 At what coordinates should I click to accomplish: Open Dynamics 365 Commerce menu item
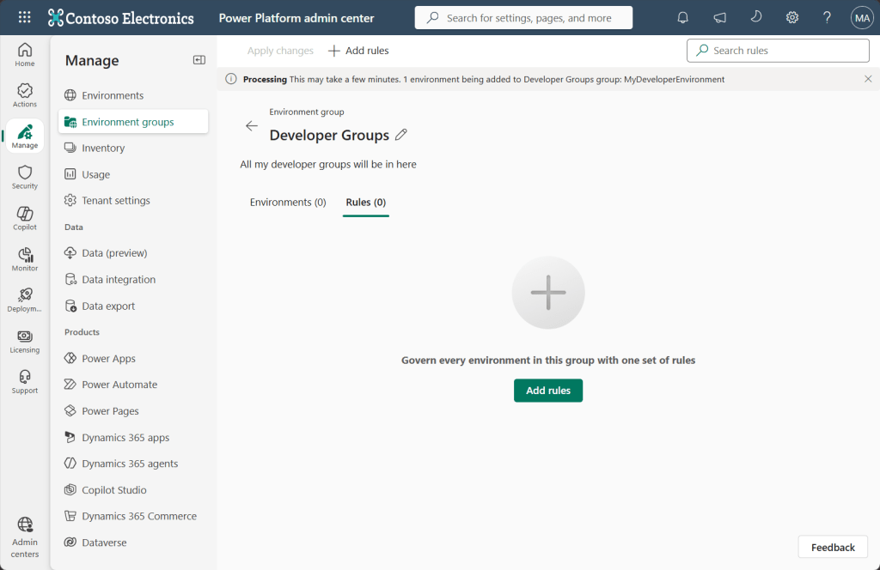(133, 516)
